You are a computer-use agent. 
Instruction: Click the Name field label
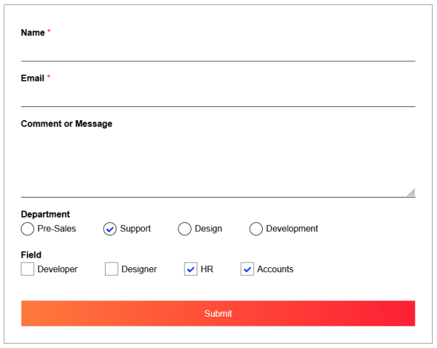click(x=33, y=33)
